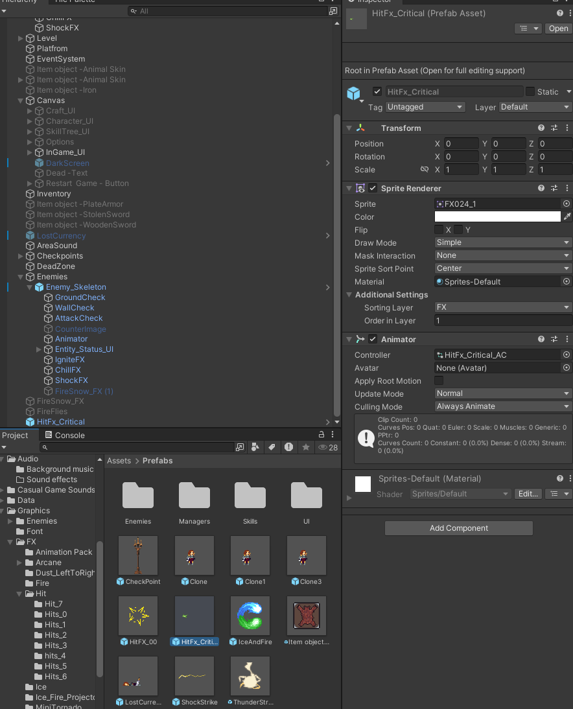
Task: Open prefab chevron for Enemy_Skeleton
Action: (x=328, y=287)
